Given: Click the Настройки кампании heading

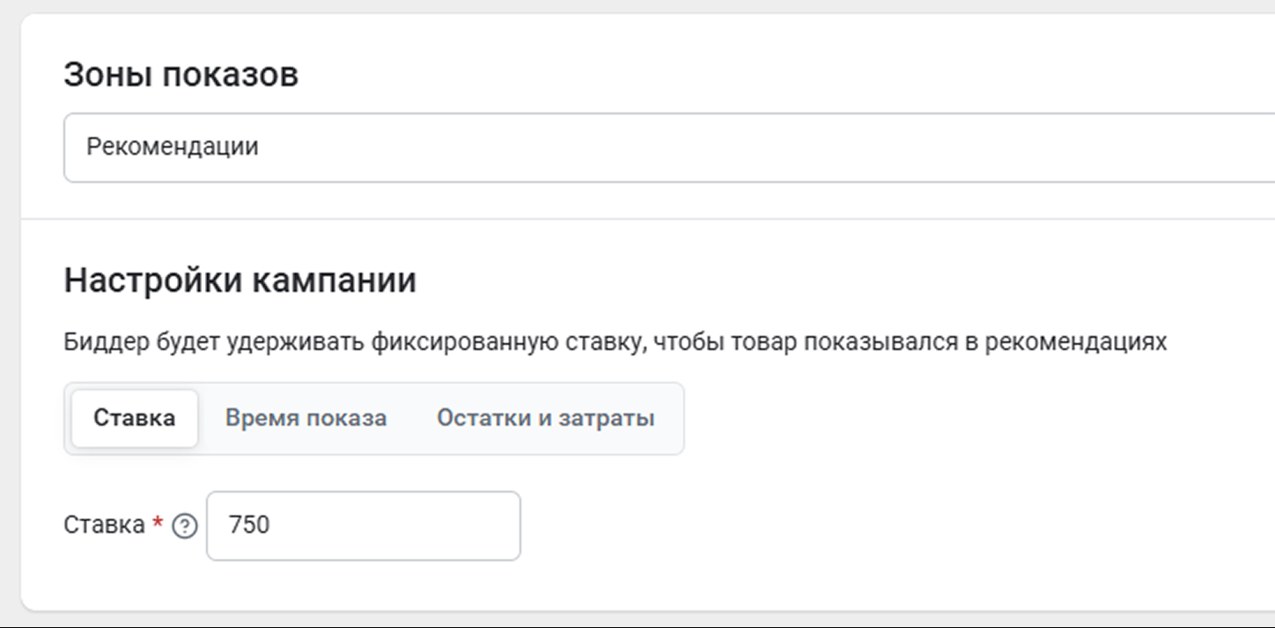Looking at the screenshot, I should (240, 281).
